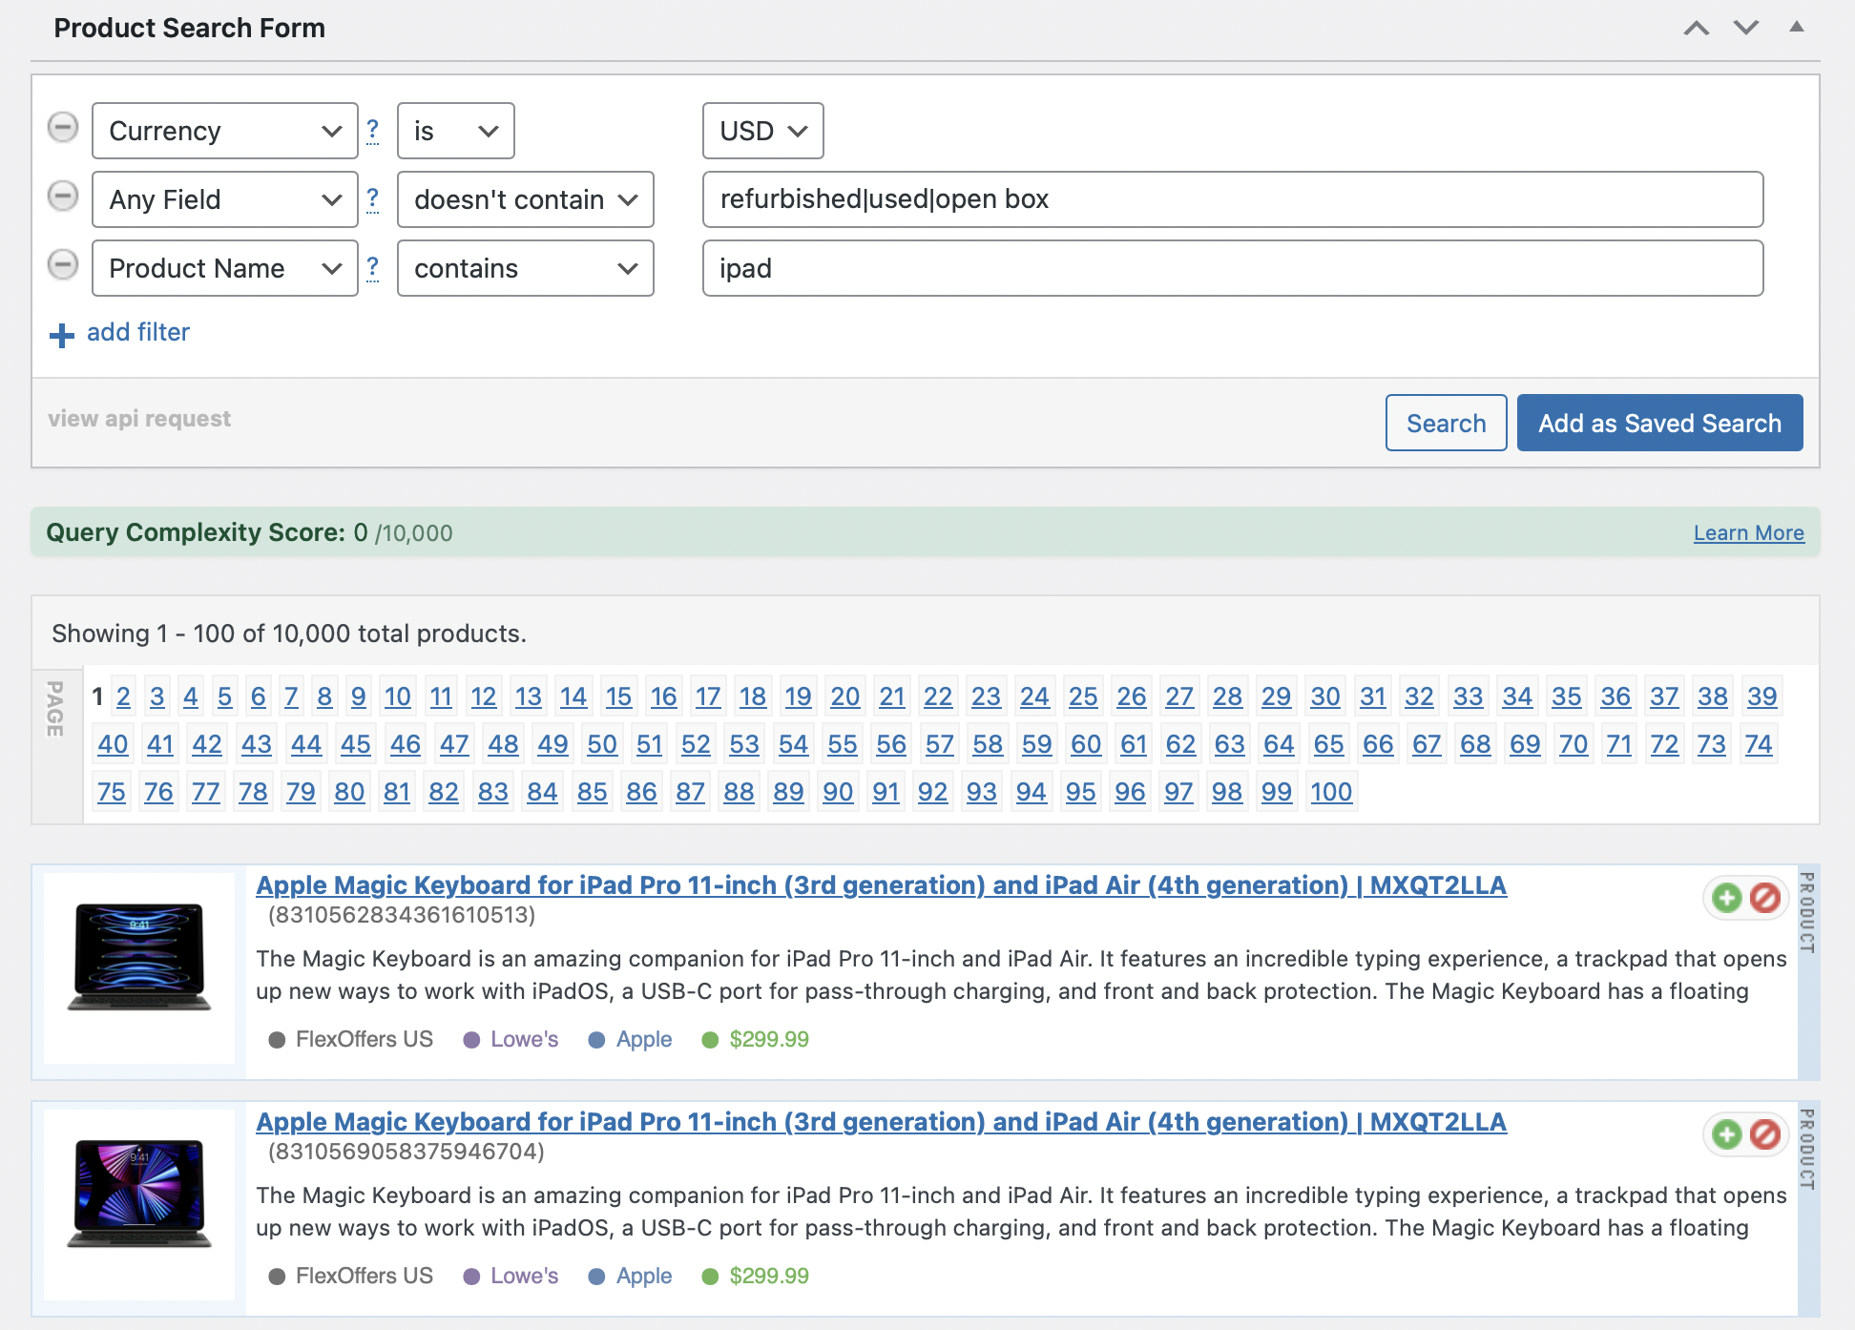The height and width of the screenshot is (1330, 1855).
Task: Open help for the Currency field
Action: pos(373,130)
